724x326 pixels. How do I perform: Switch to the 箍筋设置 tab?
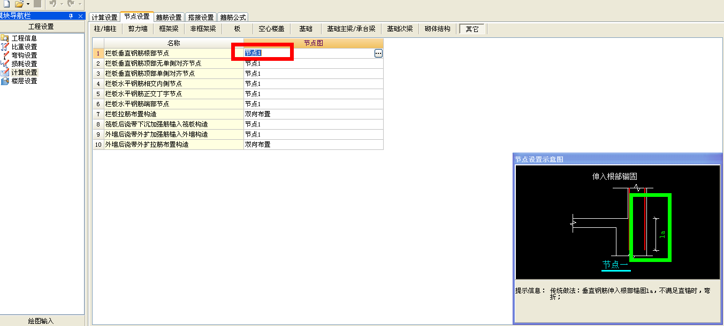[169, 18]
